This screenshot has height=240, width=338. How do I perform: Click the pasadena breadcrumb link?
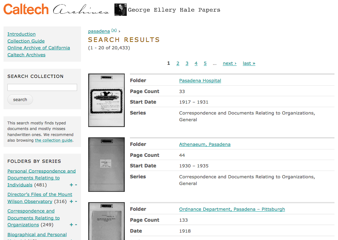pyautogui.click(x=99, y=31)
